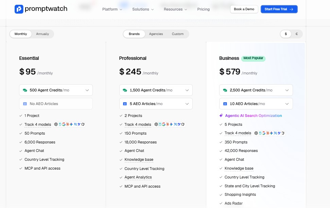This screenshot has height=208, width=330.
Task: Click the "18,000 Responses" feature text
Action: pos(141,142)
